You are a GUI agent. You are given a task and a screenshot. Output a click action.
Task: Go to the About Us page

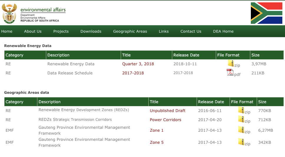point(33,31)
